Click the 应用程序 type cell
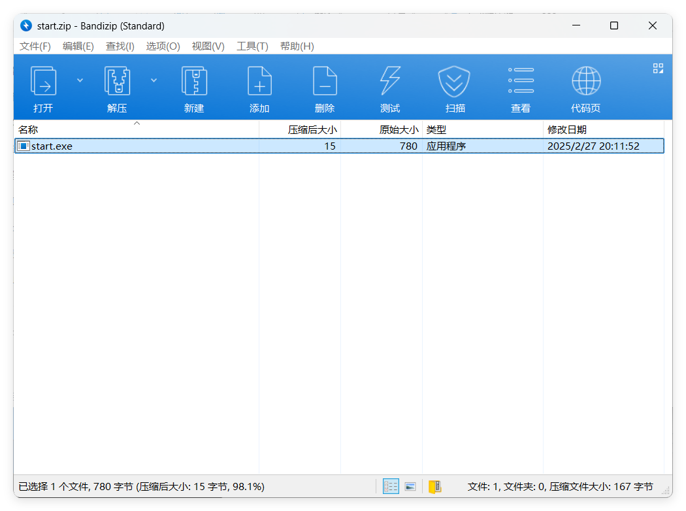 click(x=446, y=146)
